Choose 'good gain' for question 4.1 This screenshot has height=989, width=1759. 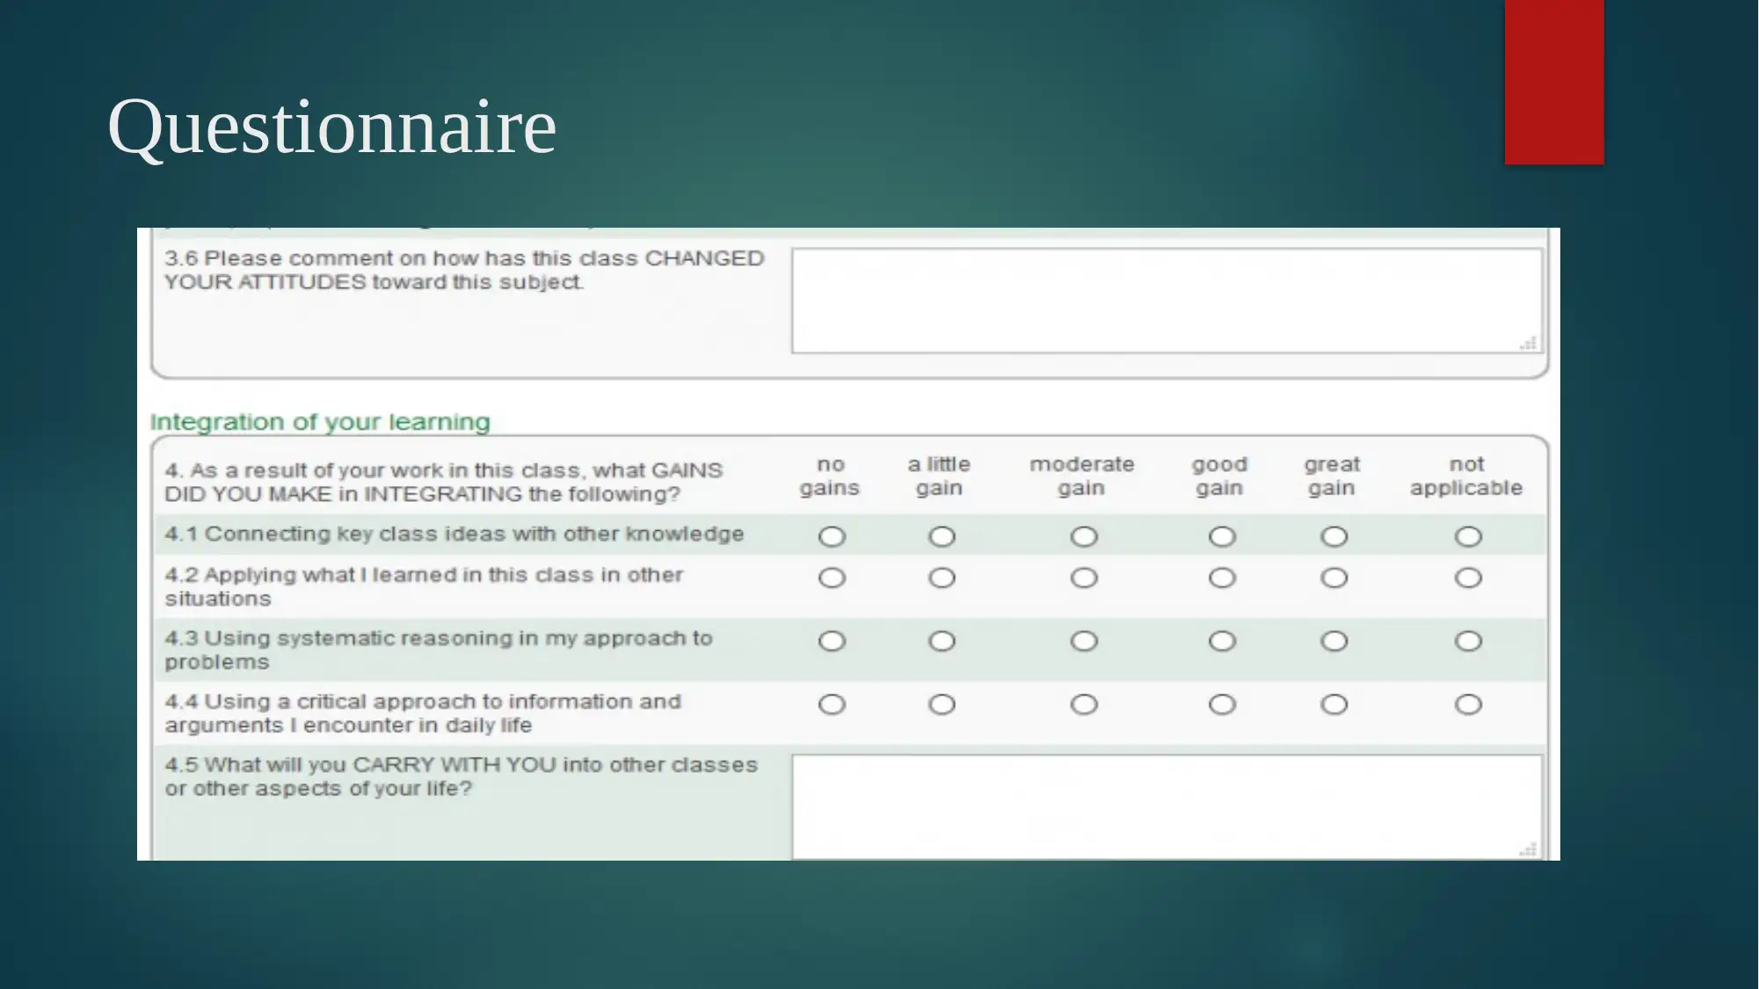(1222, 536)
